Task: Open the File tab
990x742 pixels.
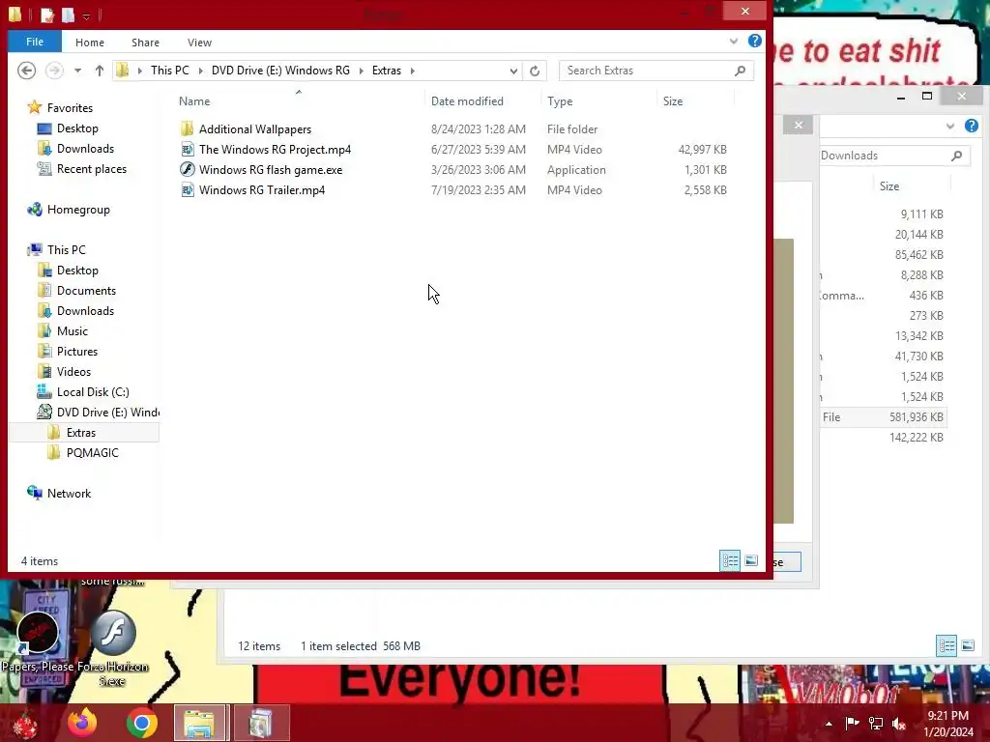Action: pos(35,42)
